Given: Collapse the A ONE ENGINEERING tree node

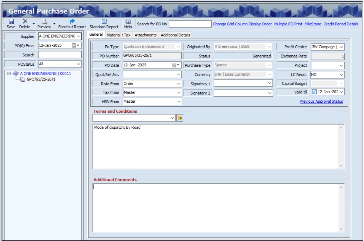Looking at the screenshot, I should (x=9, y=74).
